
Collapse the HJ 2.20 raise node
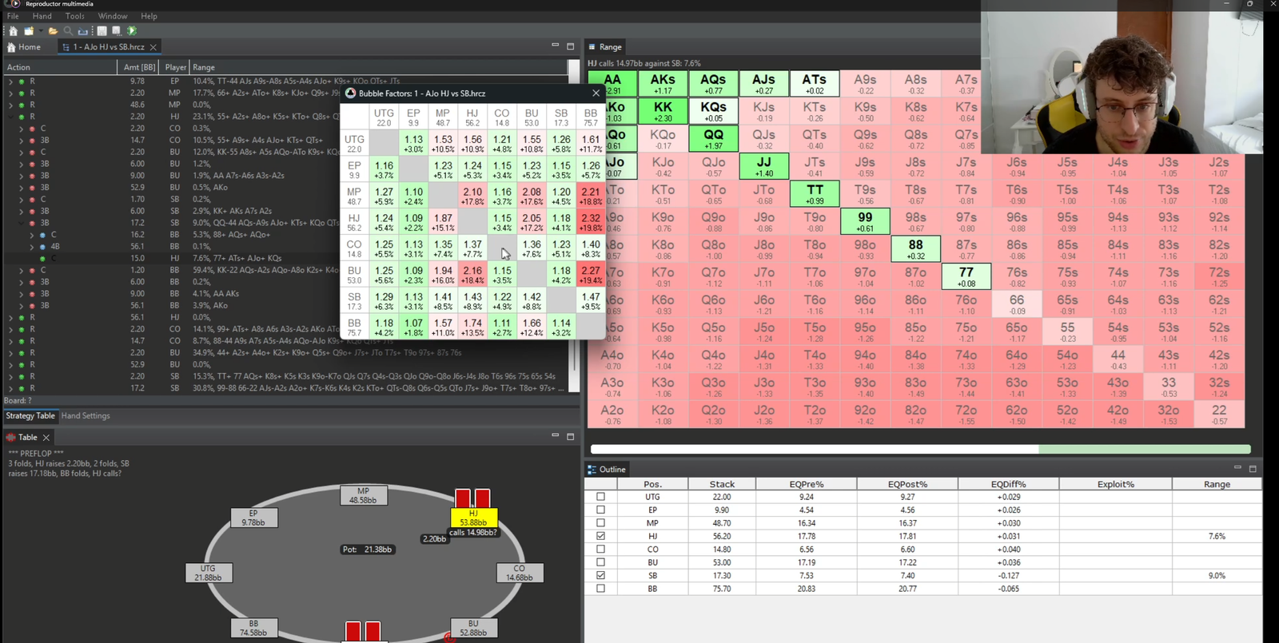(10, 117)
